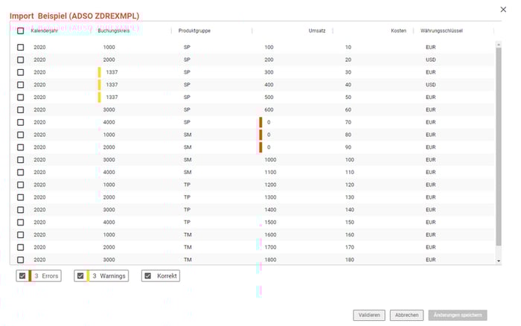
Task: Mark the checkbox for the row with Kosten 70
Action: [x=21, y=122]
